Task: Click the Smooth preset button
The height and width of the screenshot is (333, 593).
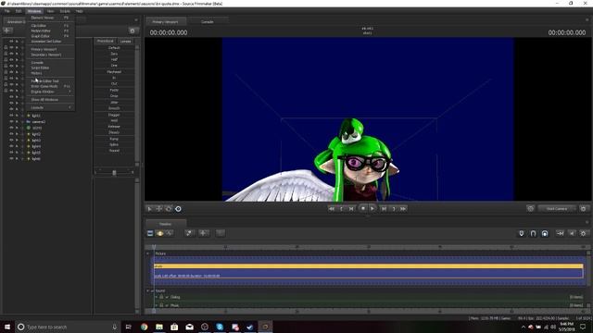Action: pos(114,108)
